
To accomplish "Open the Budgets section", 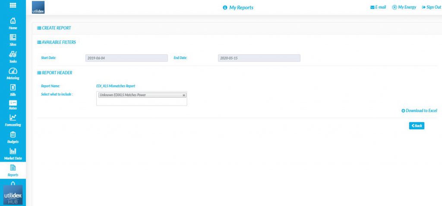I will [x=13, y=137].
